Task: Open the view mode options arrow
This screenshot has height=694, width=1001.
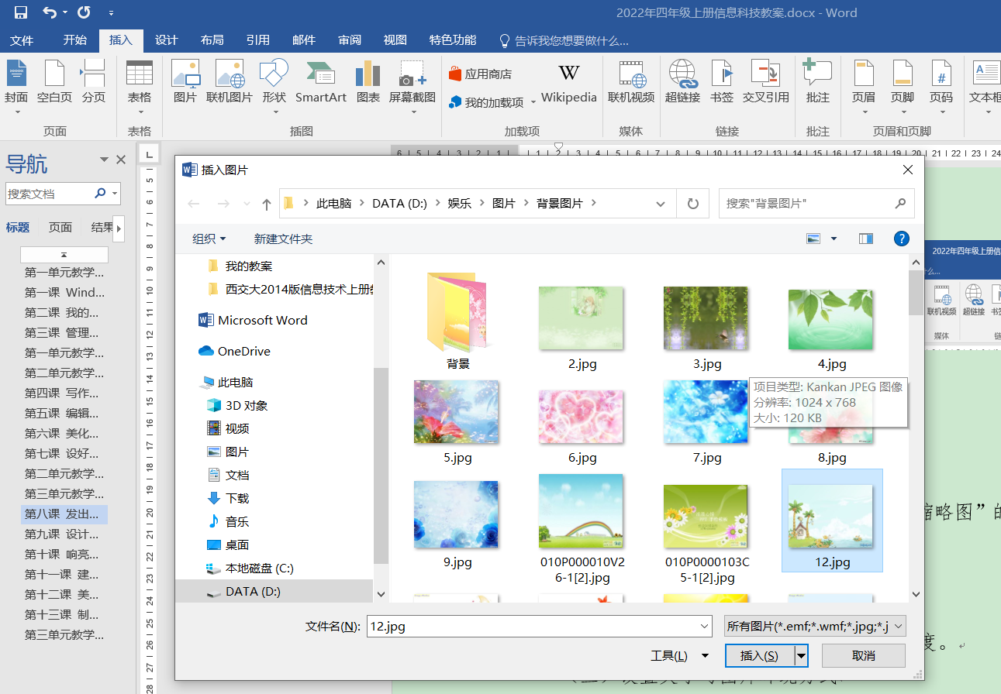Action: coord(834,239)
